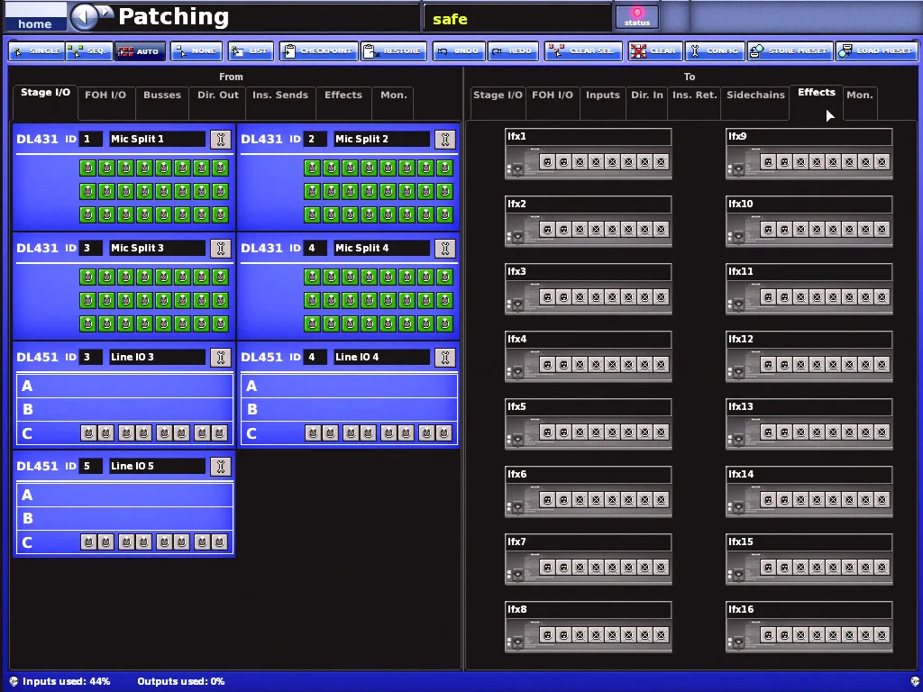Open wrench config for Mic Split 3

click(221, 249)
